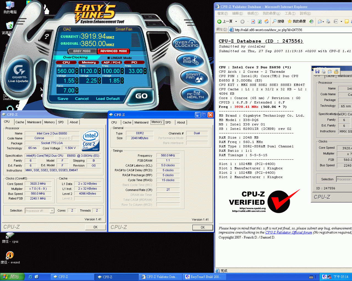The height and width of the screenshot is (281, 352).
Task: Open the About tab in the Memory CPU-Z window
Action: point(181,122)
